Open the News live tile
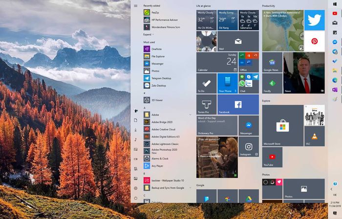342x219 pixels. [x=304, y=73]
